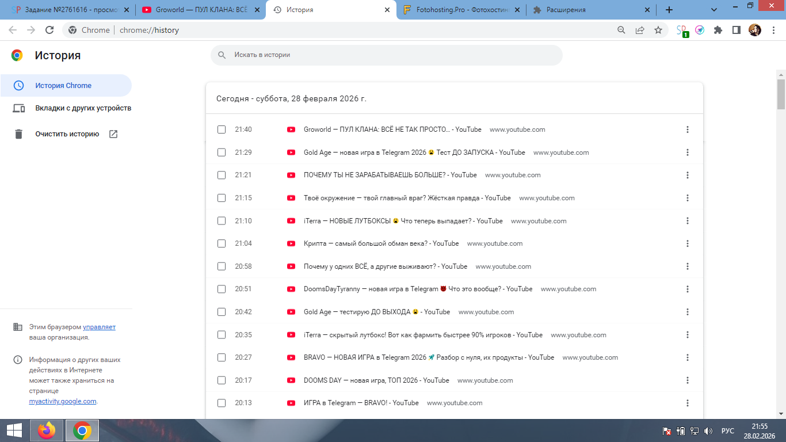The image size is (786, 442).
Task: Select the checkbox for the 20:42 Gold Age entry
Action: [x=222, y=312]
